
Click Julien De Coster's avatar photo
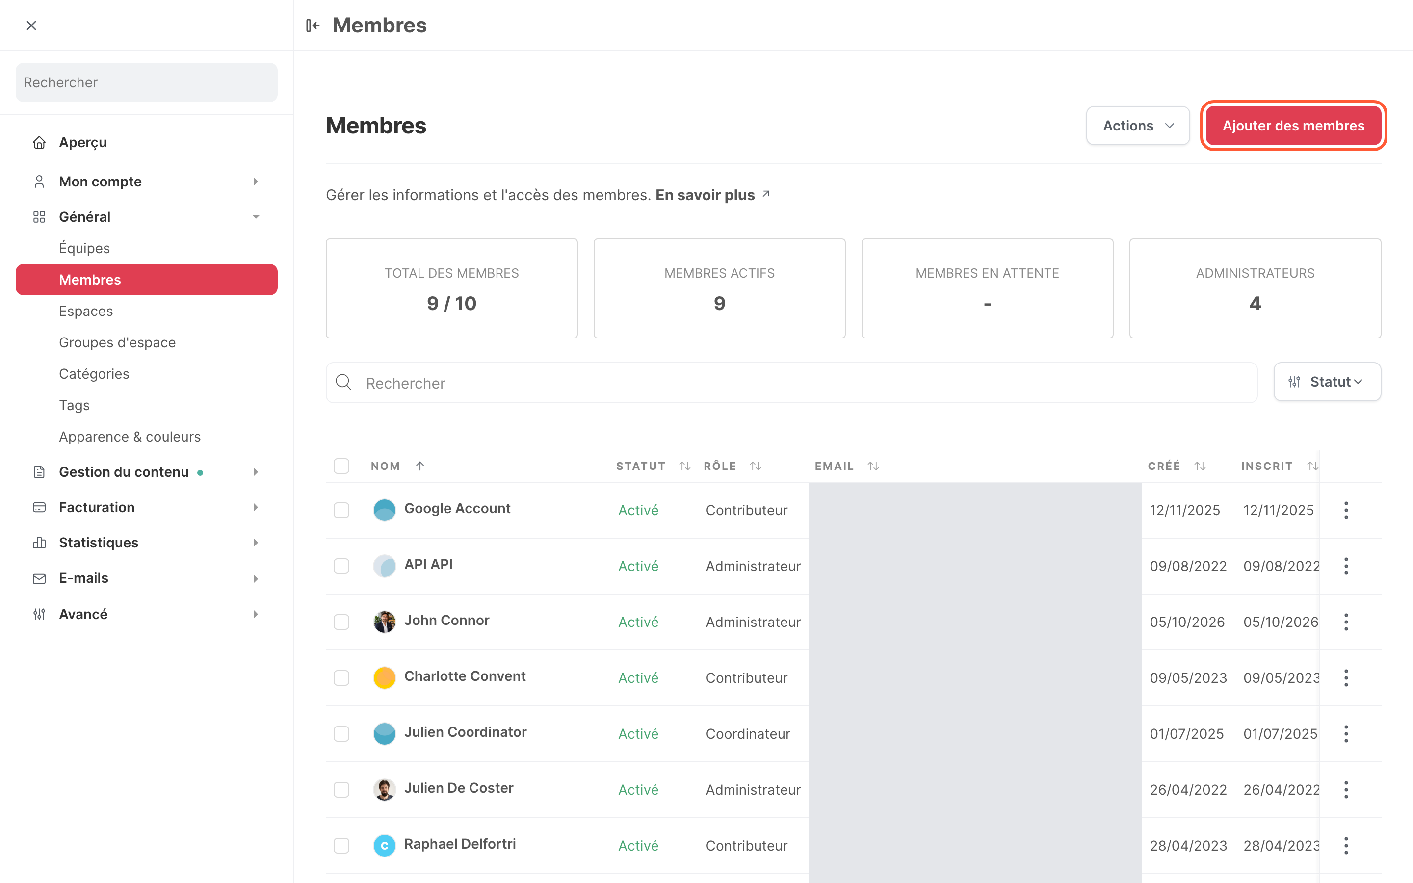[x=384, y=790]
